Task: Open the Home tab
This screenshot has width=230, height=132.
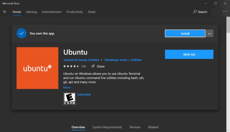Action: [17, 12]
